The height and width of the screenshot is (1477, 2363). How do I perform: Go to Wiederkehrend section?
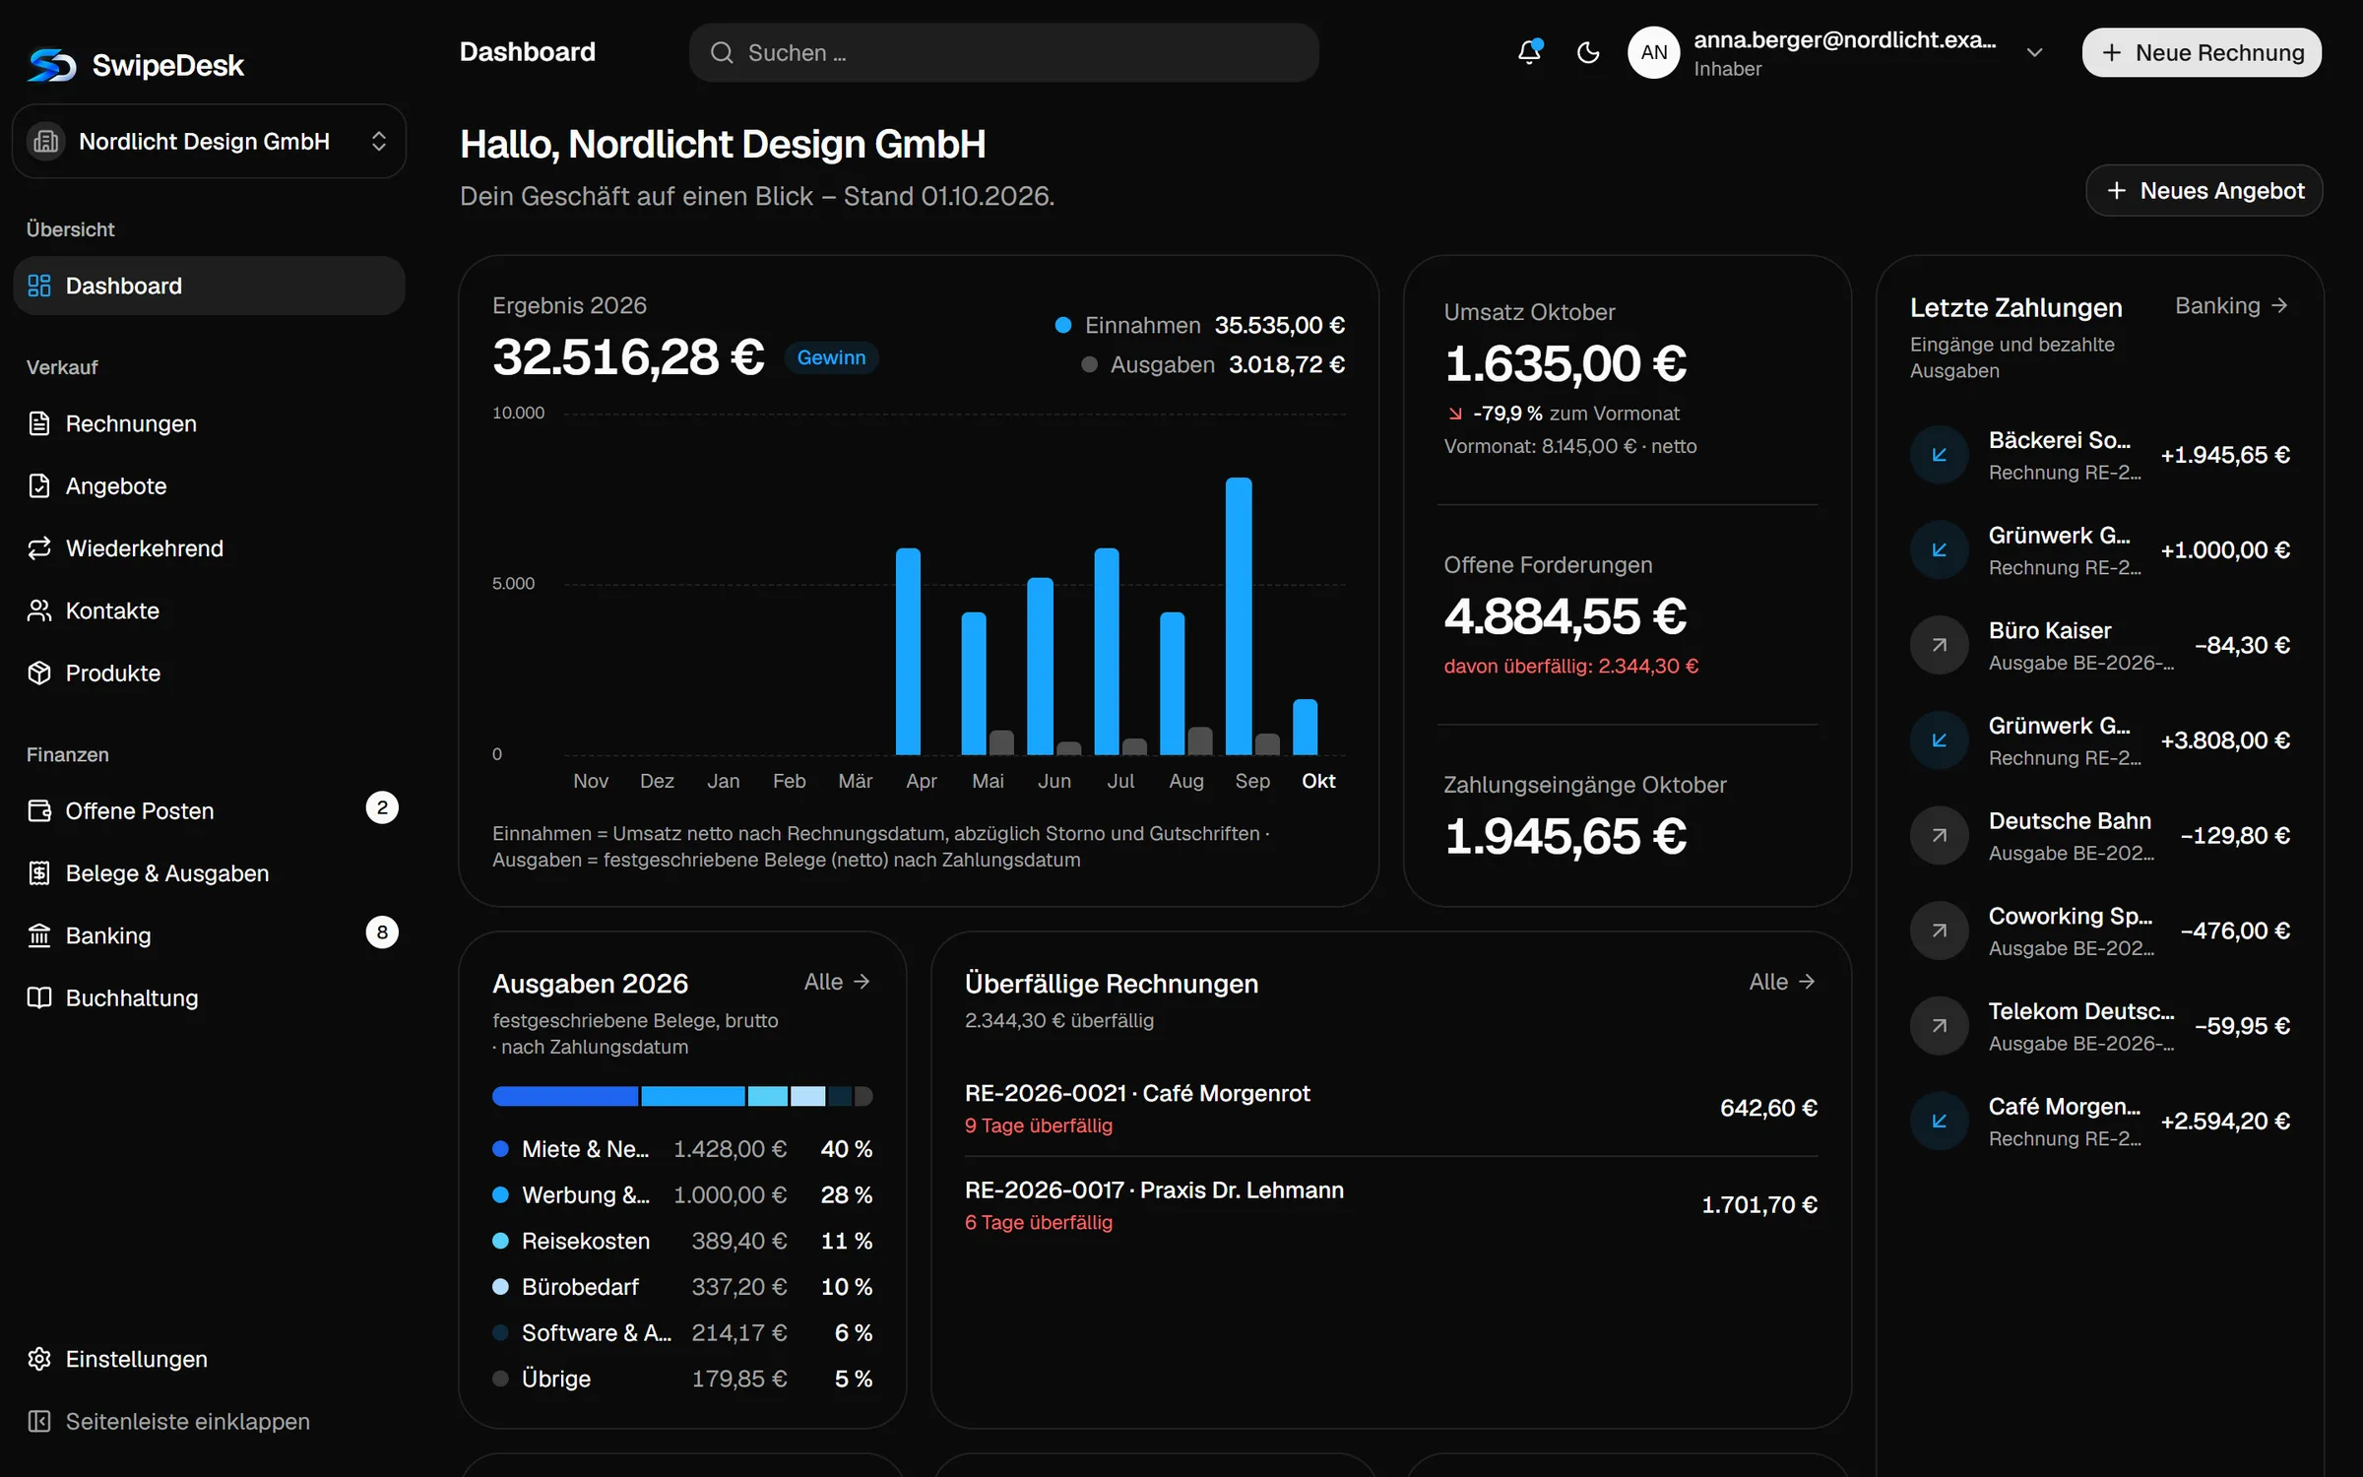click(x=209, y=547)
